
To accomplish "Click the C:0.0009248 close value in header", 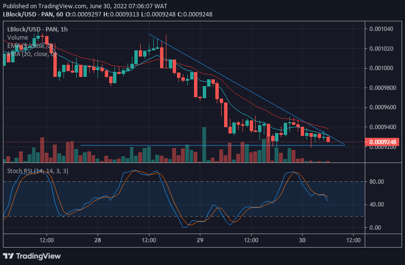I will pyautogui.click(x=195, y=15).
